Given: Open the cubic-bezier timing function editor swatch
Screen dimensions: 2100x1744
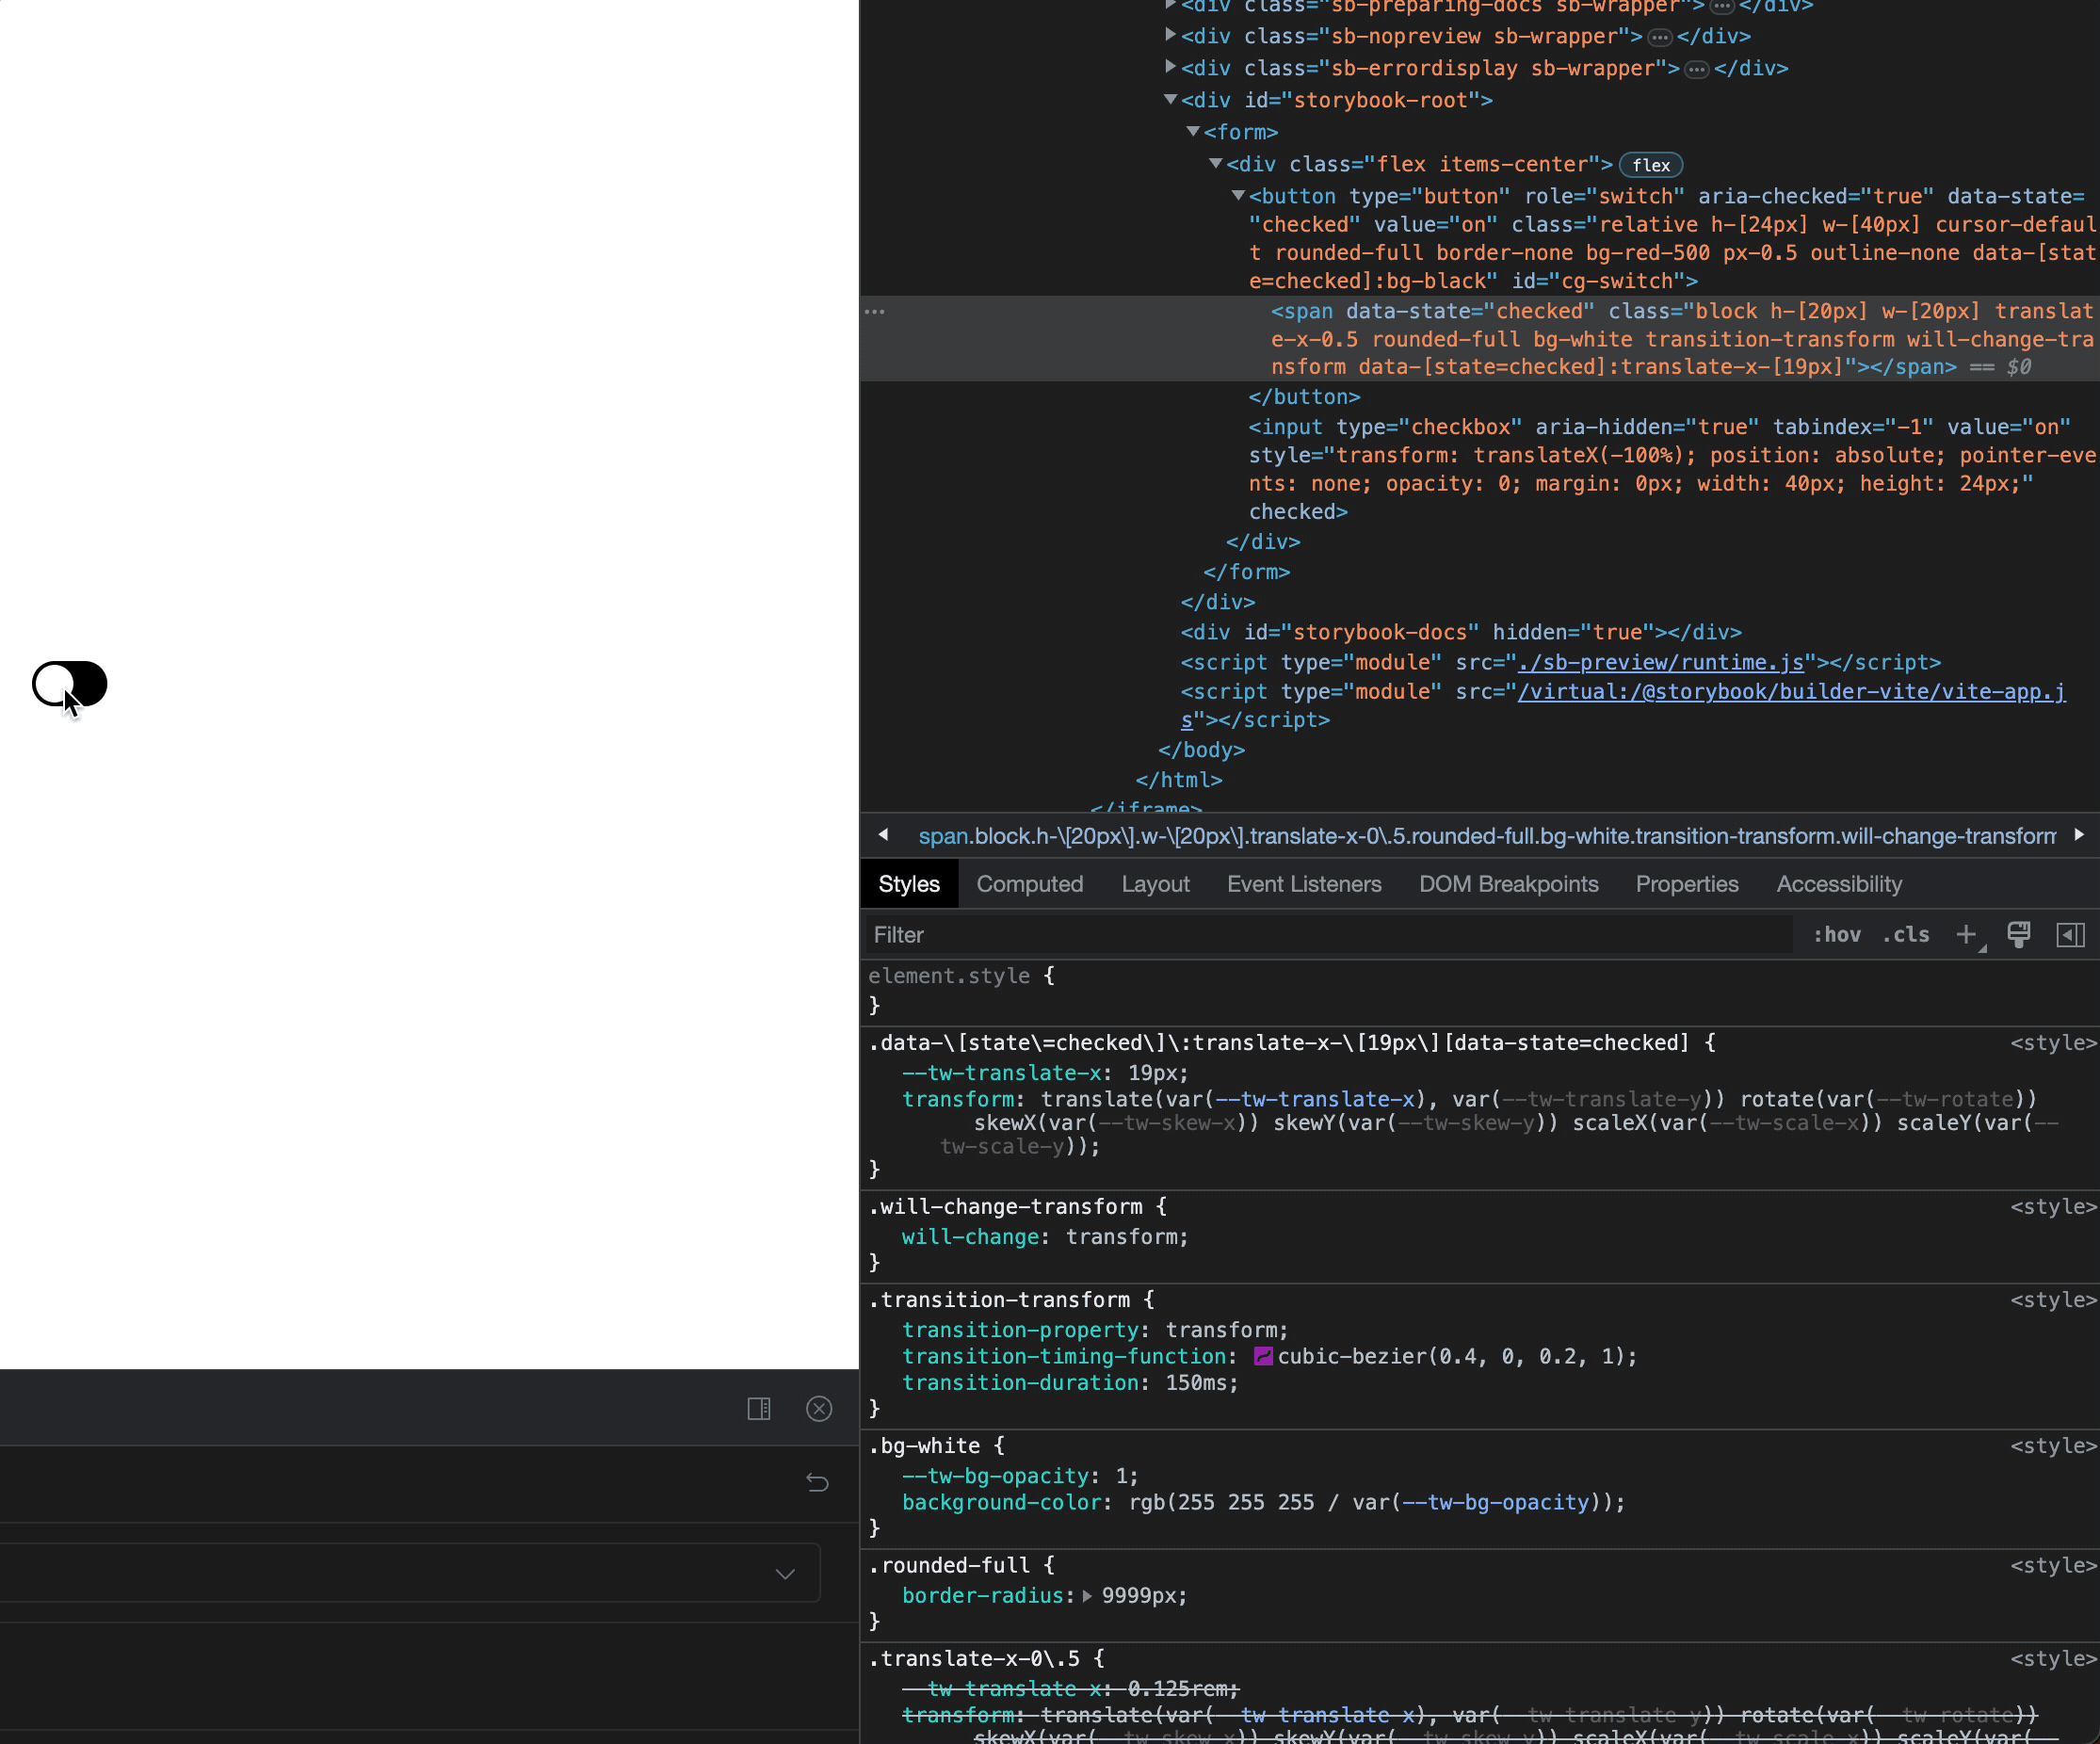Looking at the screenshot, I should pos(1262,1357).
